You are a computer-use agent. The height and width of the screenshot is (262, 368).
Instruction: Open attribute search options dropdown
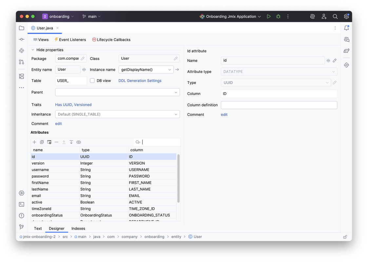click(x=138, y=142)
